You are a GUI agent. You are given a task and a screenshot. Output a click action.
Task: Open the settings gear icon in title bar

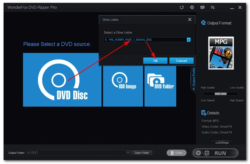pos(192,7)
